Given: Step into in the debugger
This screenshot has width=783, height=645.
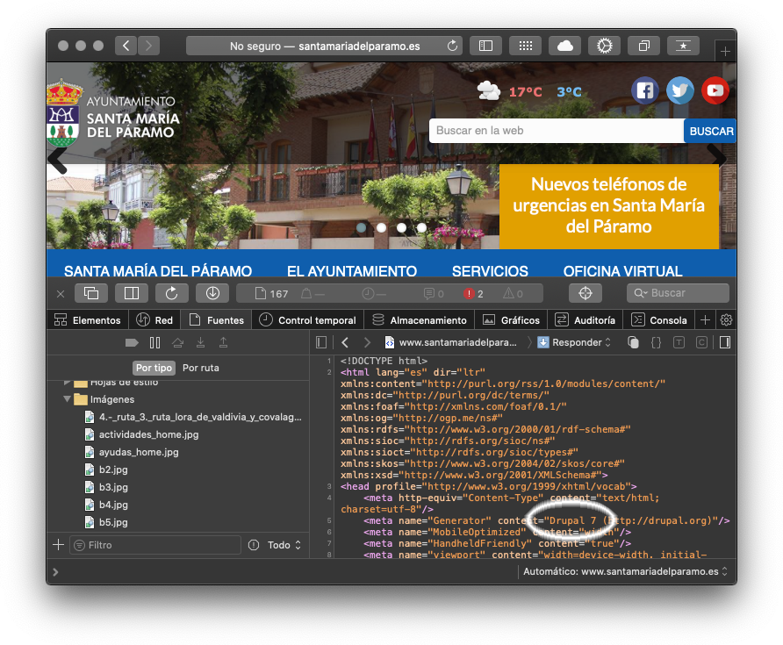Looking at the screenshot, I should pos(200,342).
